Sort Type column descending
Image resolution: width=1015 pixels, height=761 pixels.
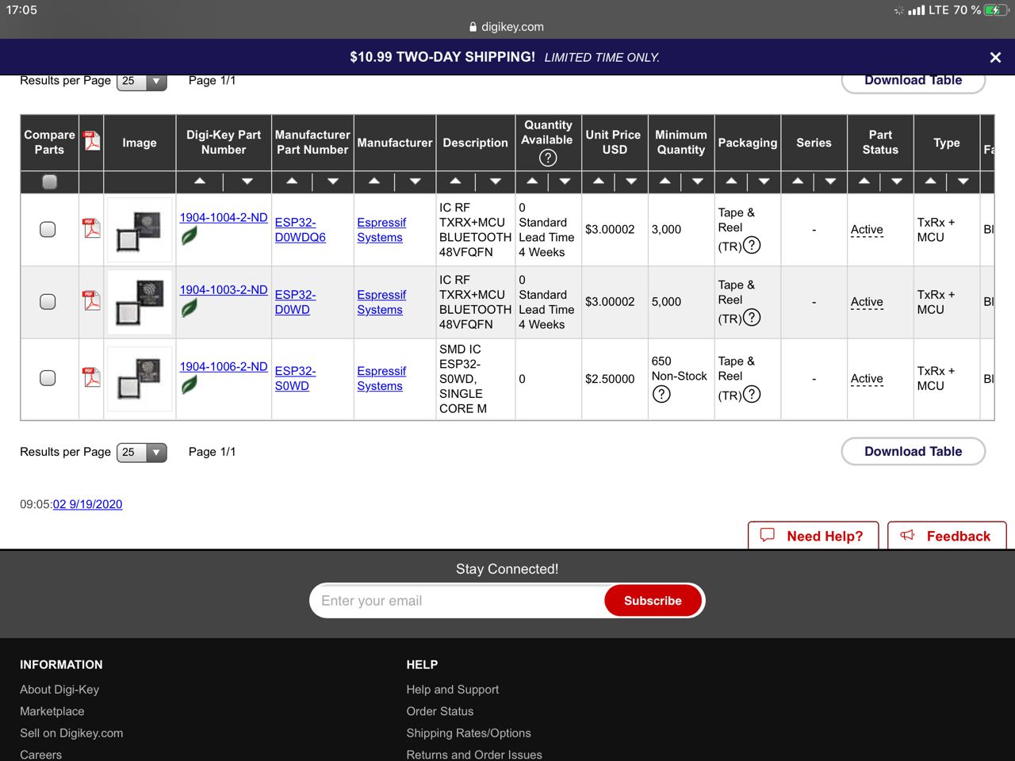click(x=963, y=182)
